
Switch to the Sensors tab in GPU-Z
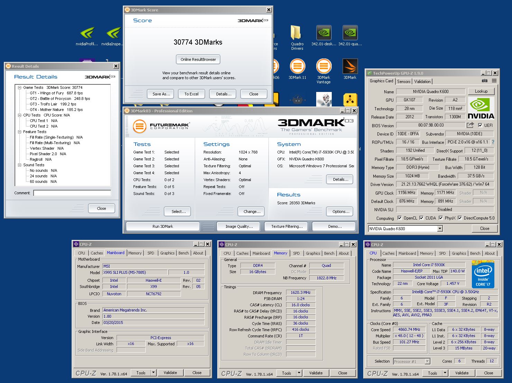pyautogui.click(x=404, y=82)
